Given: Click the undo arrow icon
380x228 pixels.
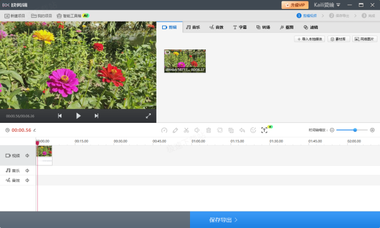Looking at the screenshot, I should 242,130.
